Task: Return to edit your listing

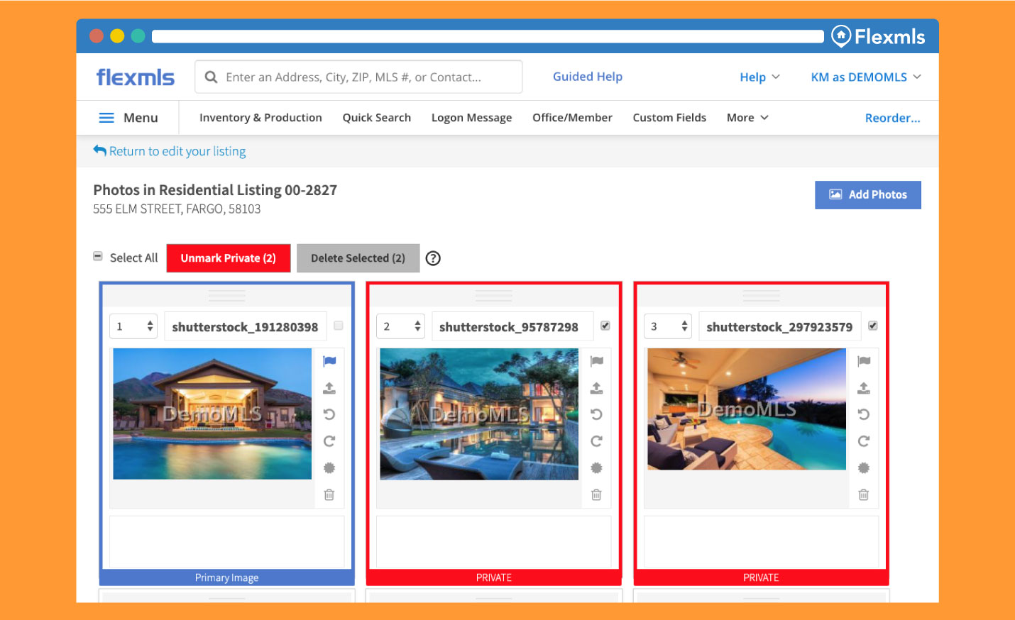Action: (x=170, y=151)
